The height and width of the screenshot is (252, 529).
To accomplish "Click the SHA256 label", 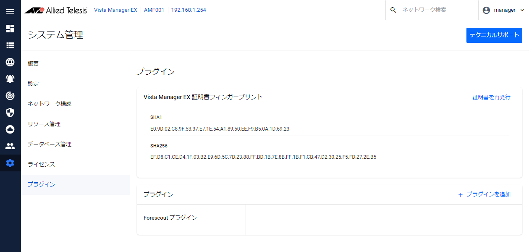I will point(159,146).
